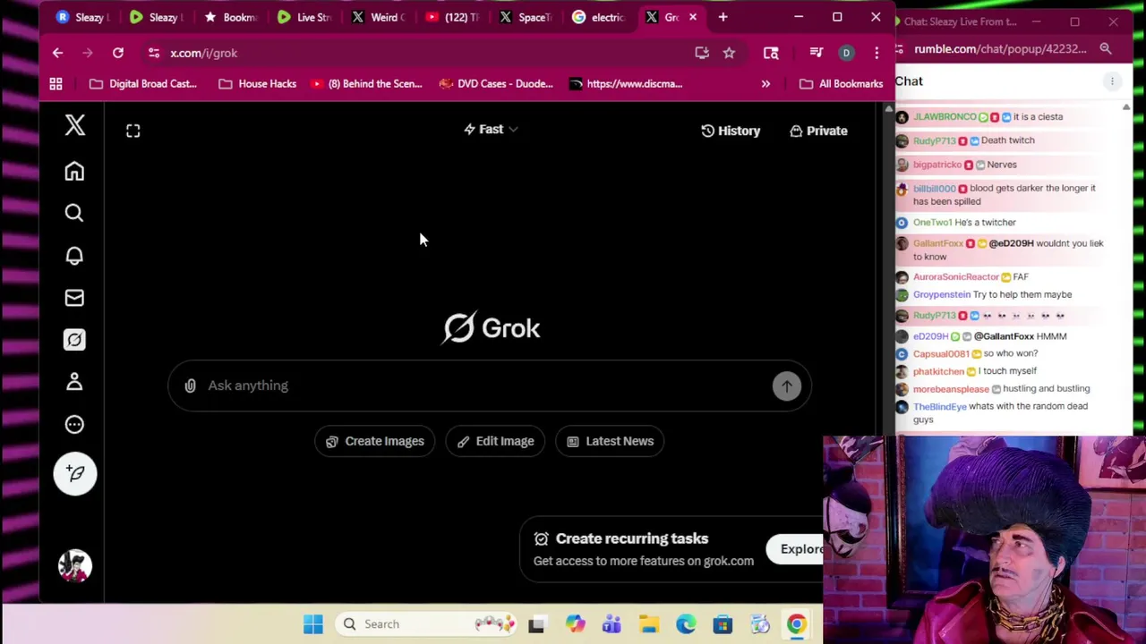Open House Hacks bookmark folder
The height and width of the screenshot is (644, 1146).
(257, 84)
